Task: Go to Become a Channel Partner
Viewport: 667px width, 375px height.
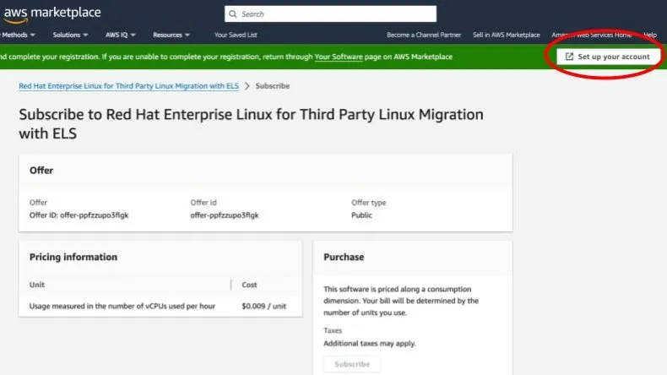Action: [424, 35]
